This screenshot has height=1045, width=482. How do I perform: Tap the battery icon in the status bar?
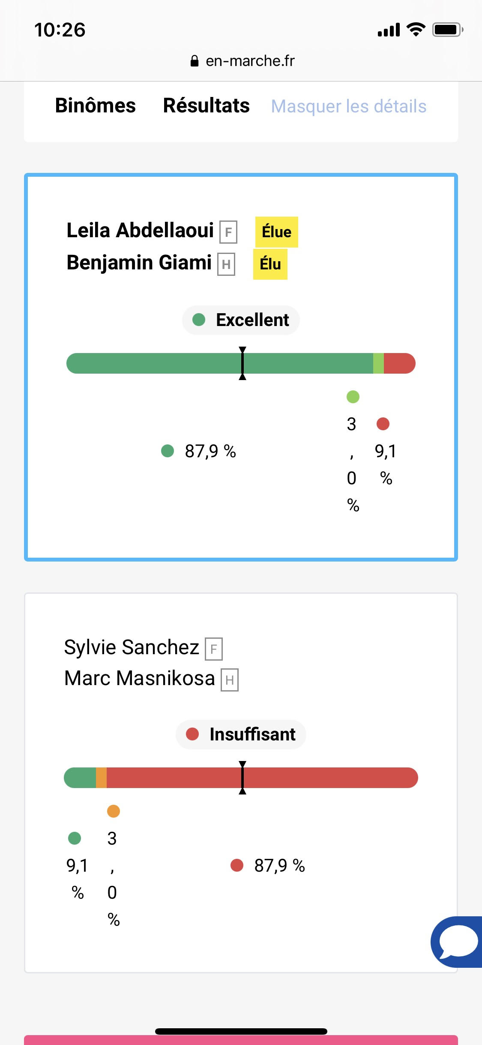(447, 30)
